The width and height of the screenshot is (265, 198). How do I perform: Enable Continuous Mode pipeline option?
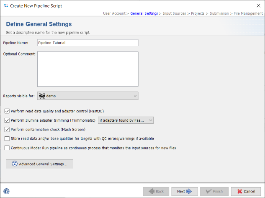click(x=7, y=148)
